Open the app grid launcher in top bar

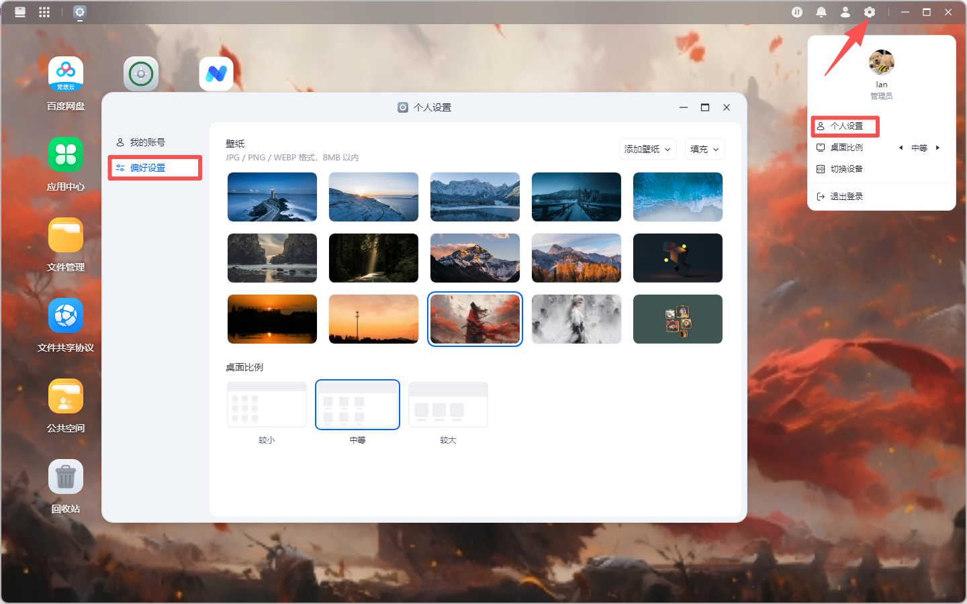(x=44, y=12)
